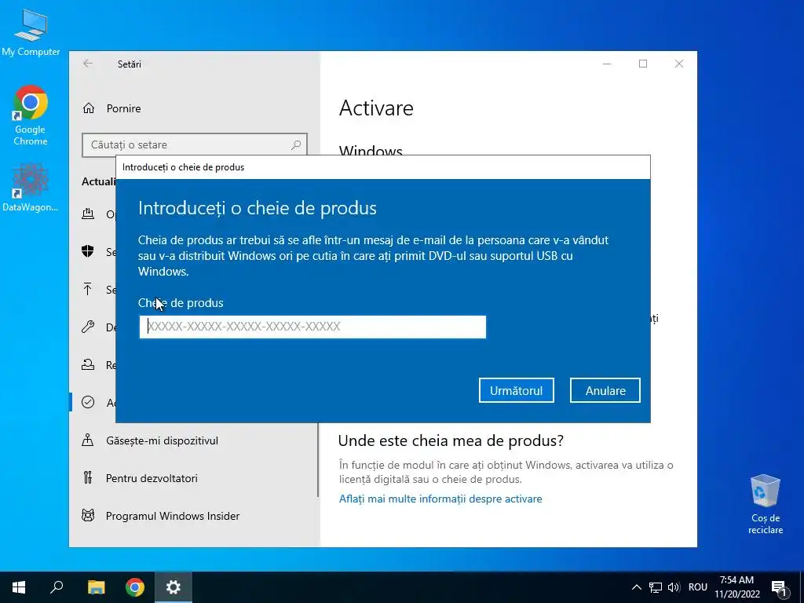
Task: Click the Windows Insider cat icon
Action: coord(88,515)
